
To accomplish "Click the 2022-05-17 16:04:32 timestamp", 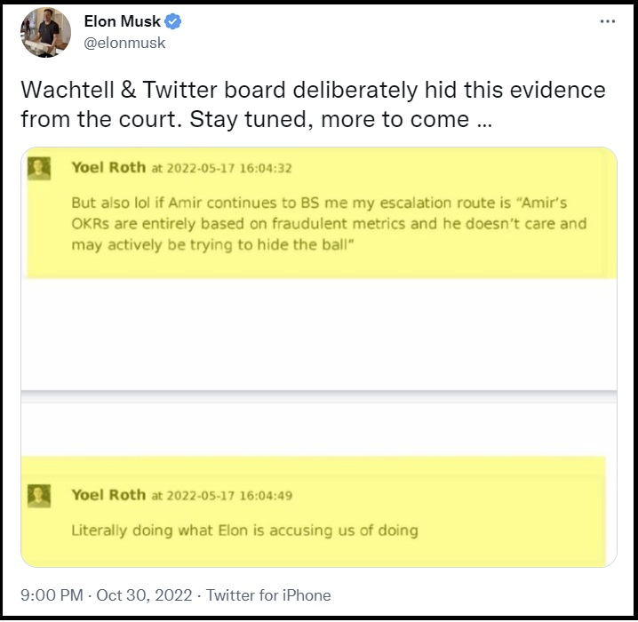I will coord(222,169).
